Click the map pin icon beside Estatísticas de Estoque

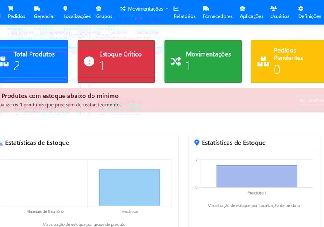pos(197,143)
